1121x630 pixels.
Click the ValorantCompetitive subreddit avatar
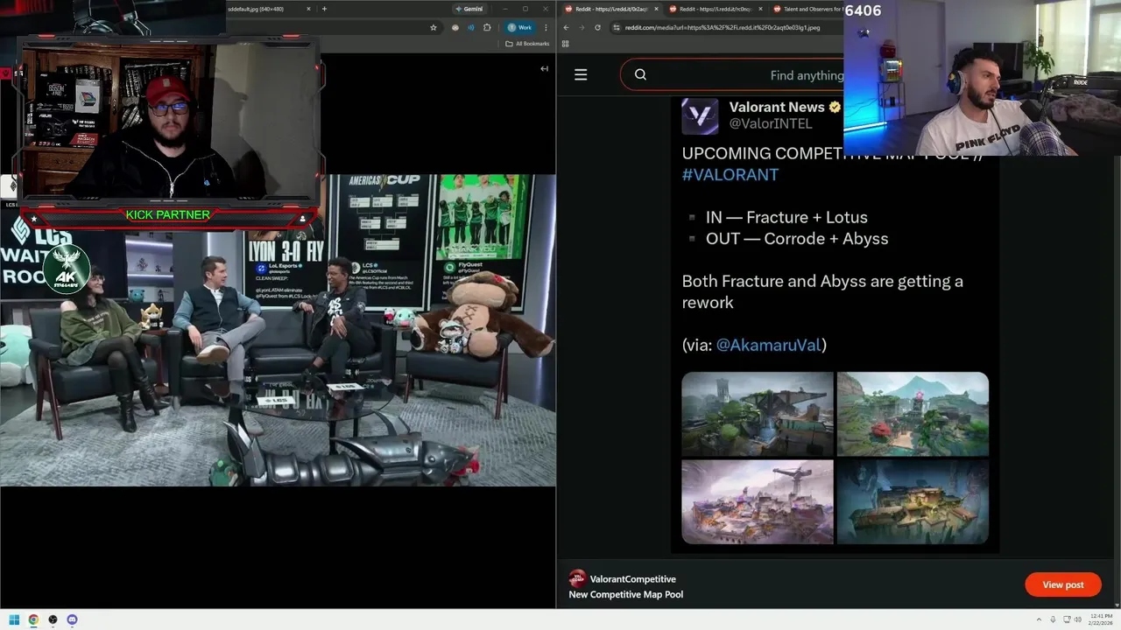pyautogui.click(x=577, y=578)
